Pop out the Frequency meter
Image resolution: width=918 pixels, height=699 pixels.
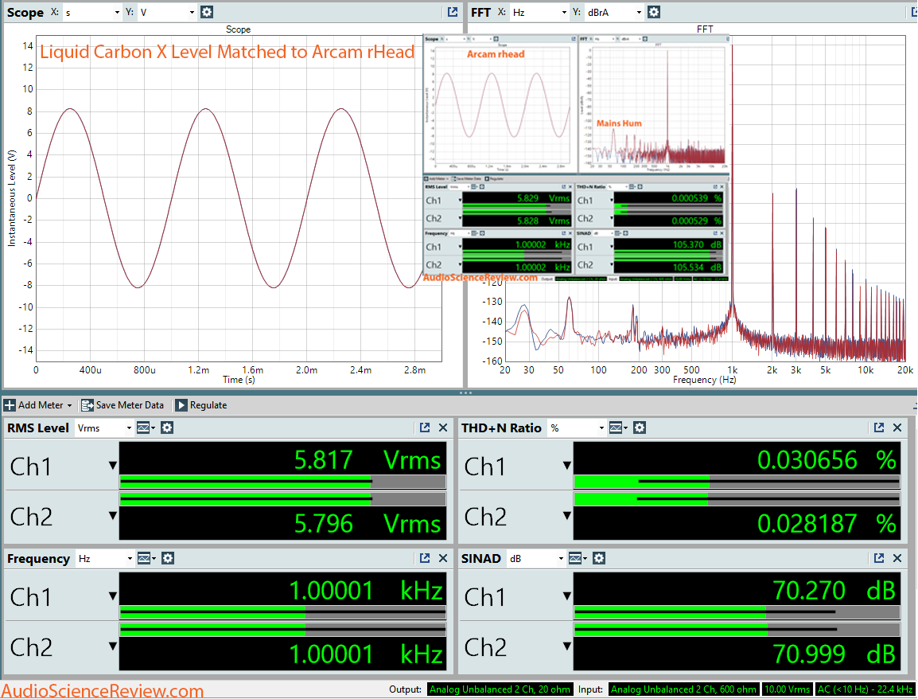[425, 558]
